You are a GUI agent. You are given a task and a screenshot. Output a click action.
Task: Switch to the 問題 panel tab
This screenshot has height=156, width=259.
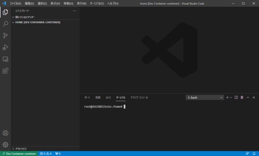98,98
